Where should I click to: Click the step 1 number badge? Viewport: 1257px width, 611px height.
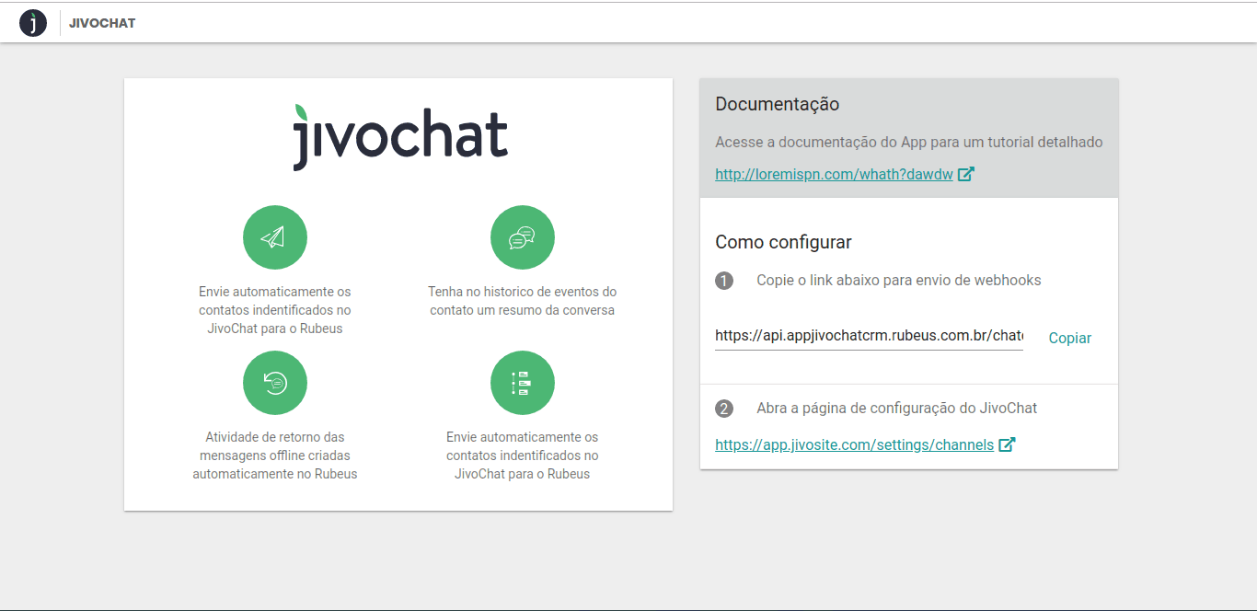coord(724,281)
